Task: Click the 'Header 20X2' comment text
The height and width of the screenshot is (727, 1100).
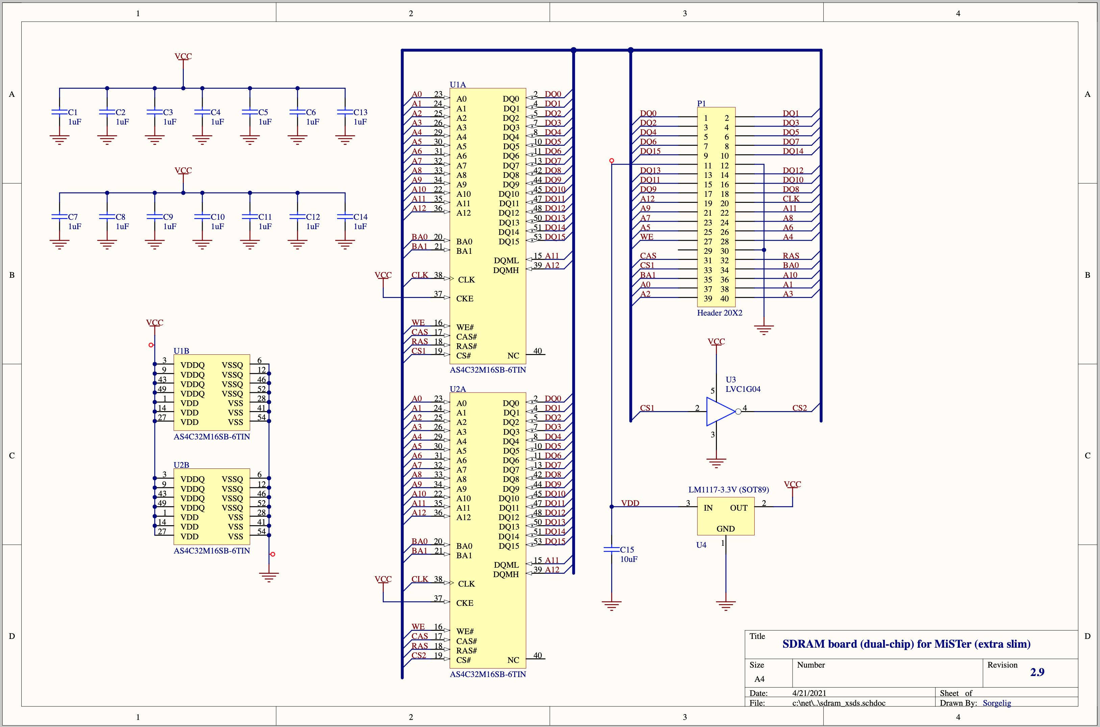Action: 719,313
